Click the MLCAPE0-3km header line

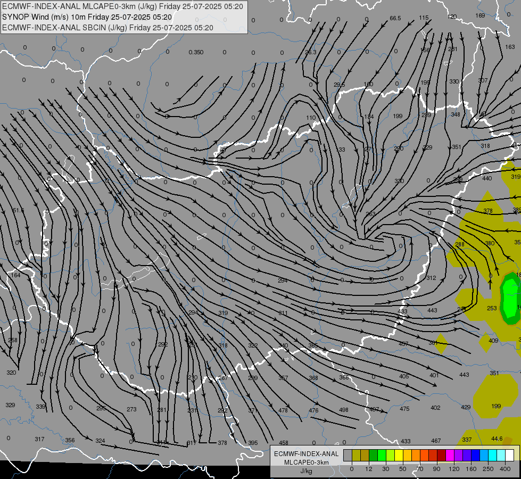122,6
